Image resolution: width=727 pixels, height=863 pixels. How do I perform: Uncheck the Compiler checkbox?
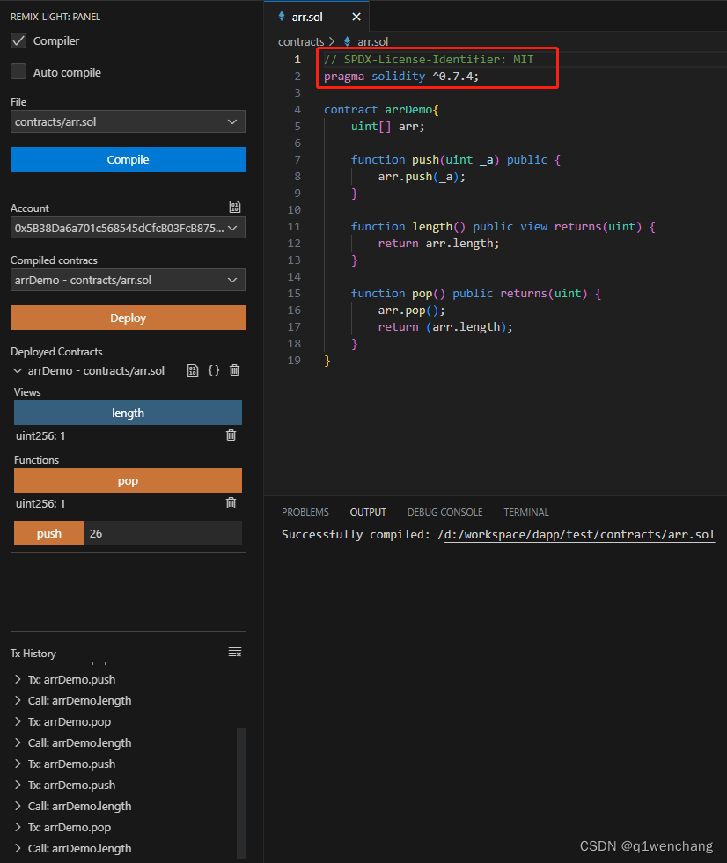18,40
